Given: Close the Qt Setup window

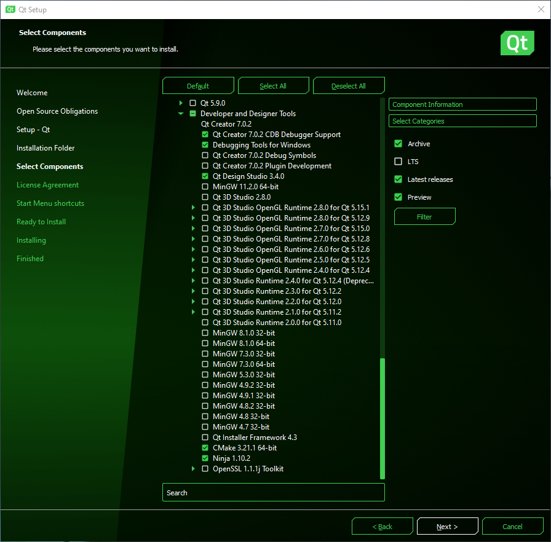Looking at the screenshot, I should tap(541, 9).
